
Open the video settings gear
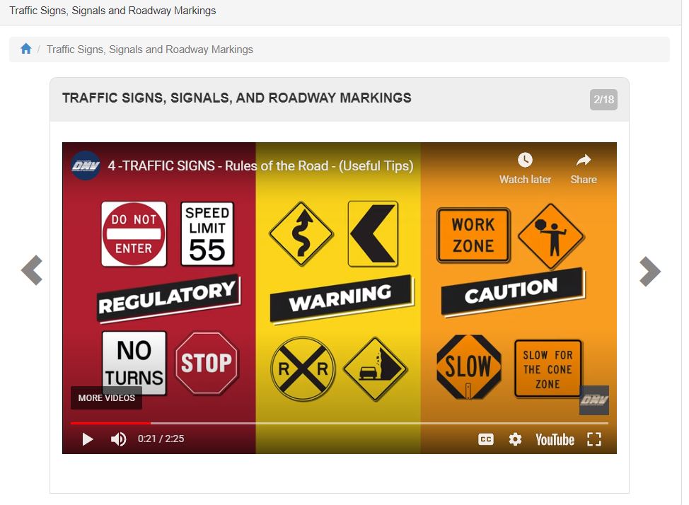tap(515, 439)
